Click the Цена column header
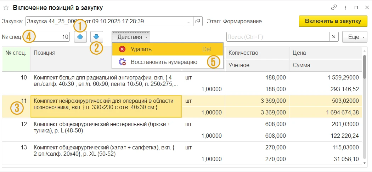The height and width of the screenshot is (172, 372). point(326,53)
